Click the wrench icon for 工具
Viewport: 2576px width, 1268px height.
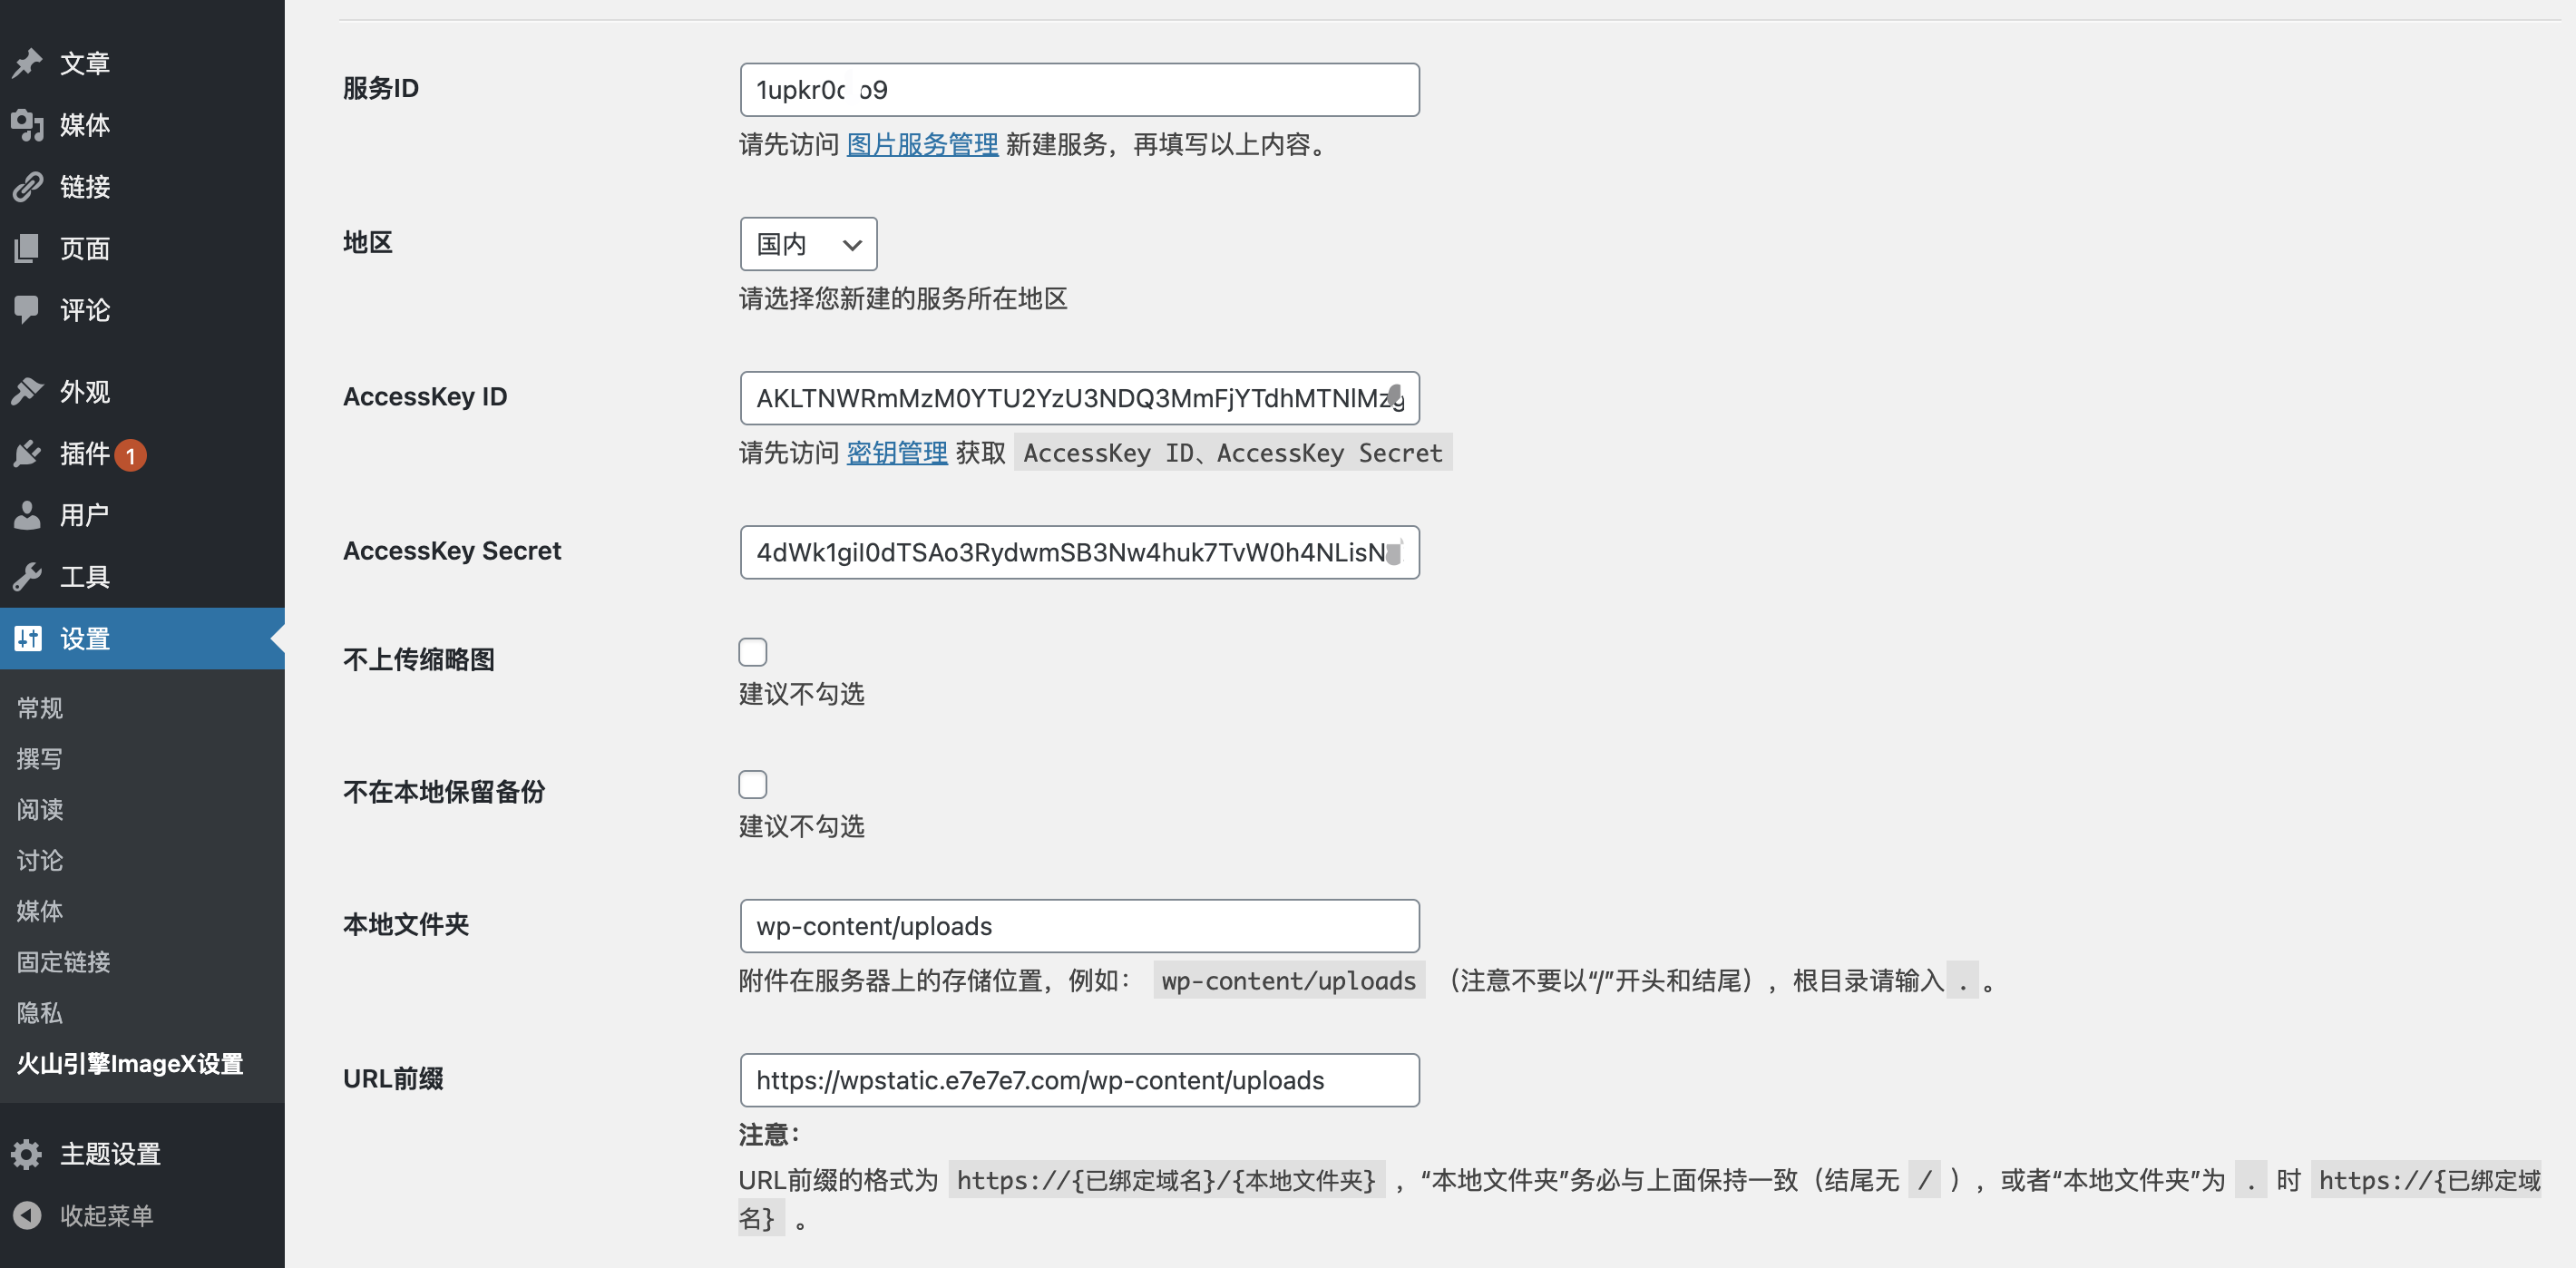(x=27, y=577)
